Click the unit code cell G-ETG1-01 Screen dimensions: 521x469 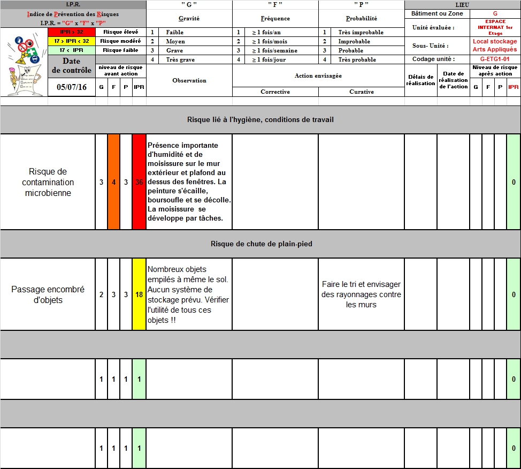pos(495,59)
